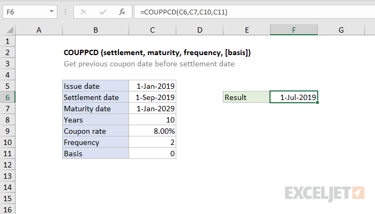The image size is (375, 214).
Task: Select row 12 header
Action: [x=7, y=165]
